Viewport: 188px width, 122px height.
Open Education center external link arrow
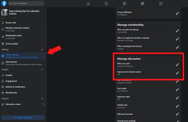[x=43, y=104]
